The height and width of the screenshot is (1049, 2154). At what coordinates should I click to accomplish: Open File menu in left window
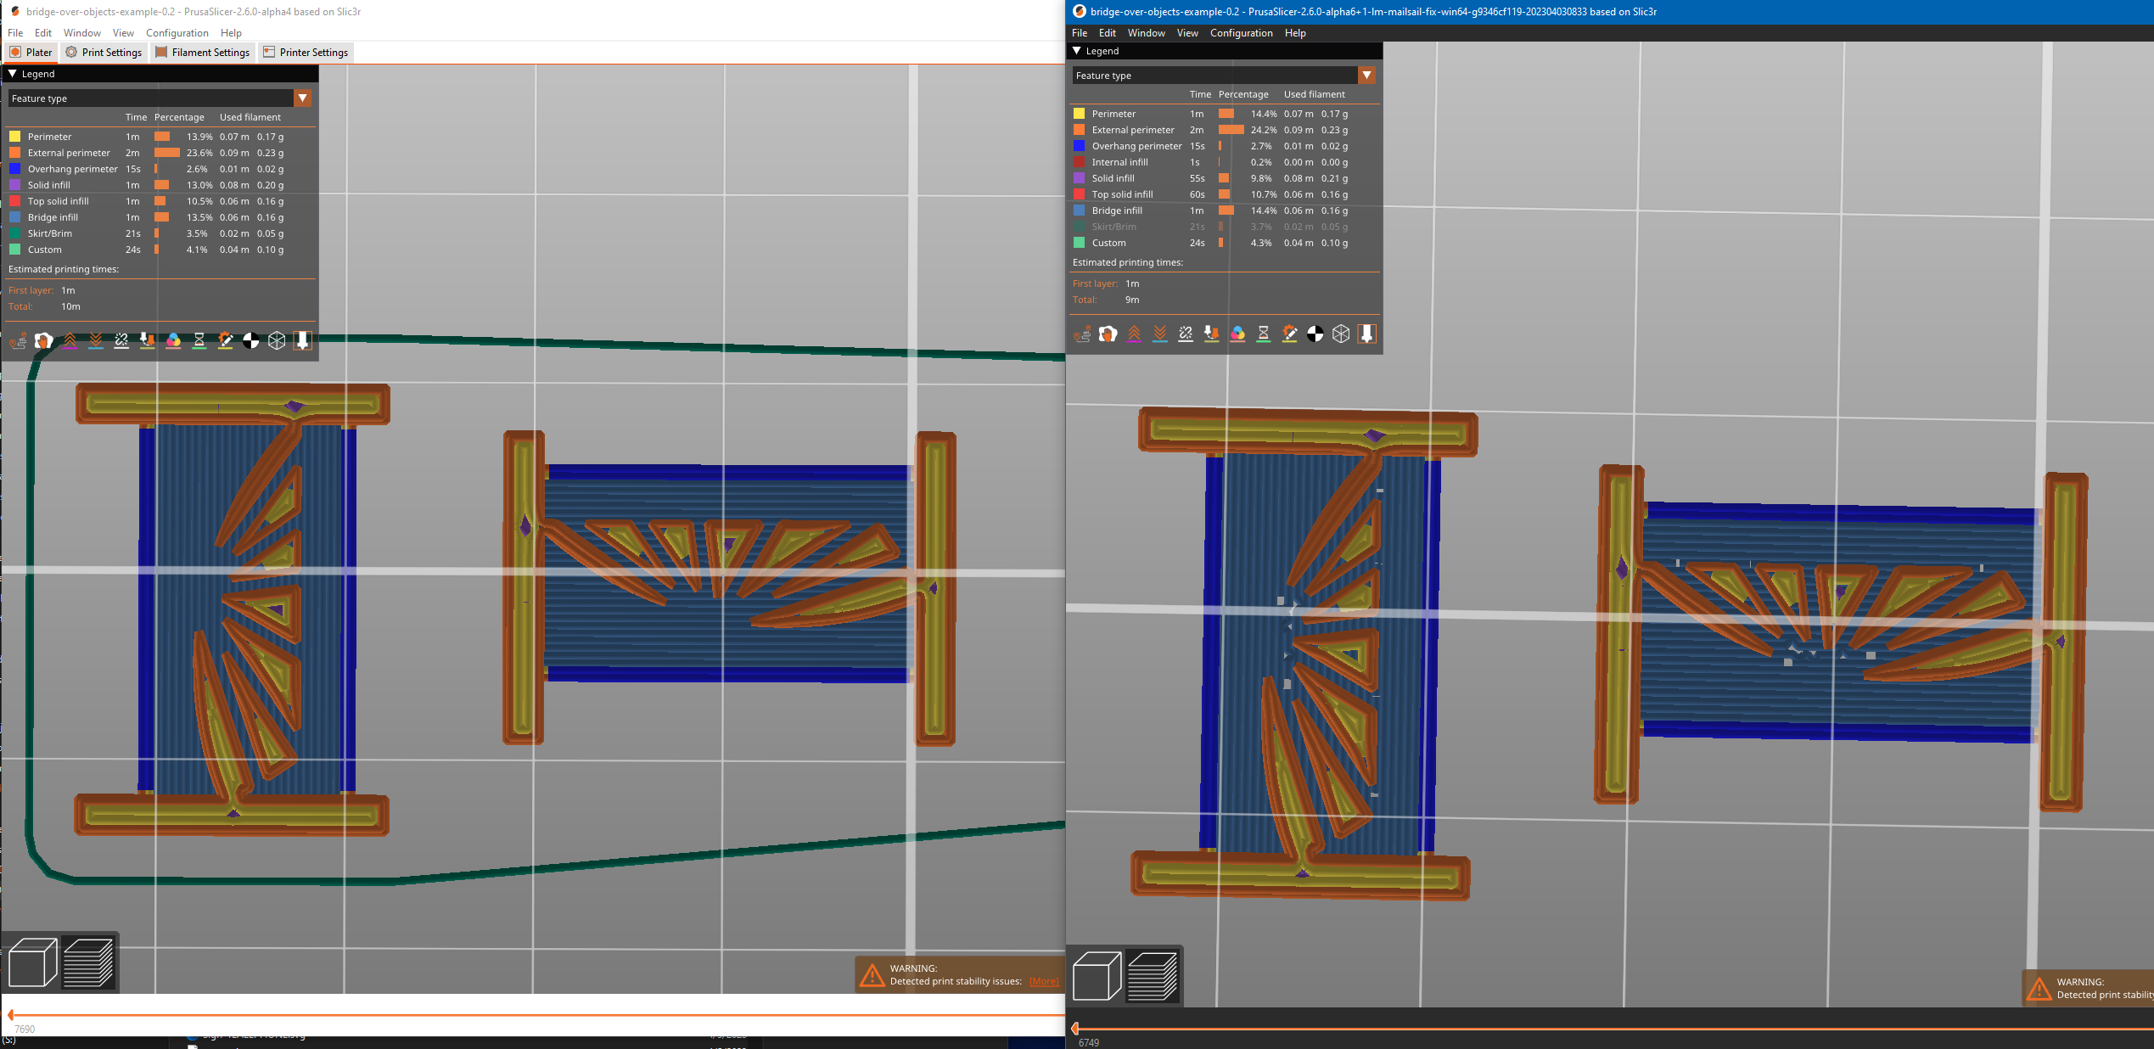[x=15, y=33]
